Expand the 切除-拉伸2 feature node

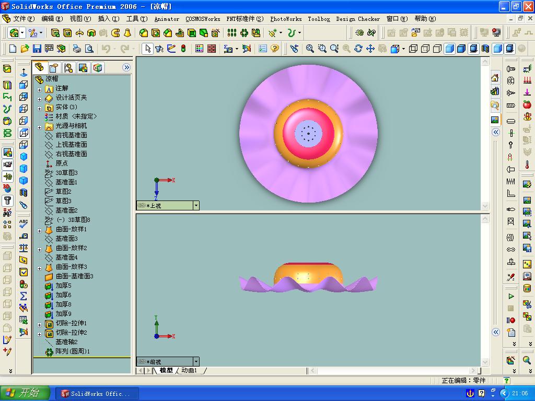[x=40, y=334]
